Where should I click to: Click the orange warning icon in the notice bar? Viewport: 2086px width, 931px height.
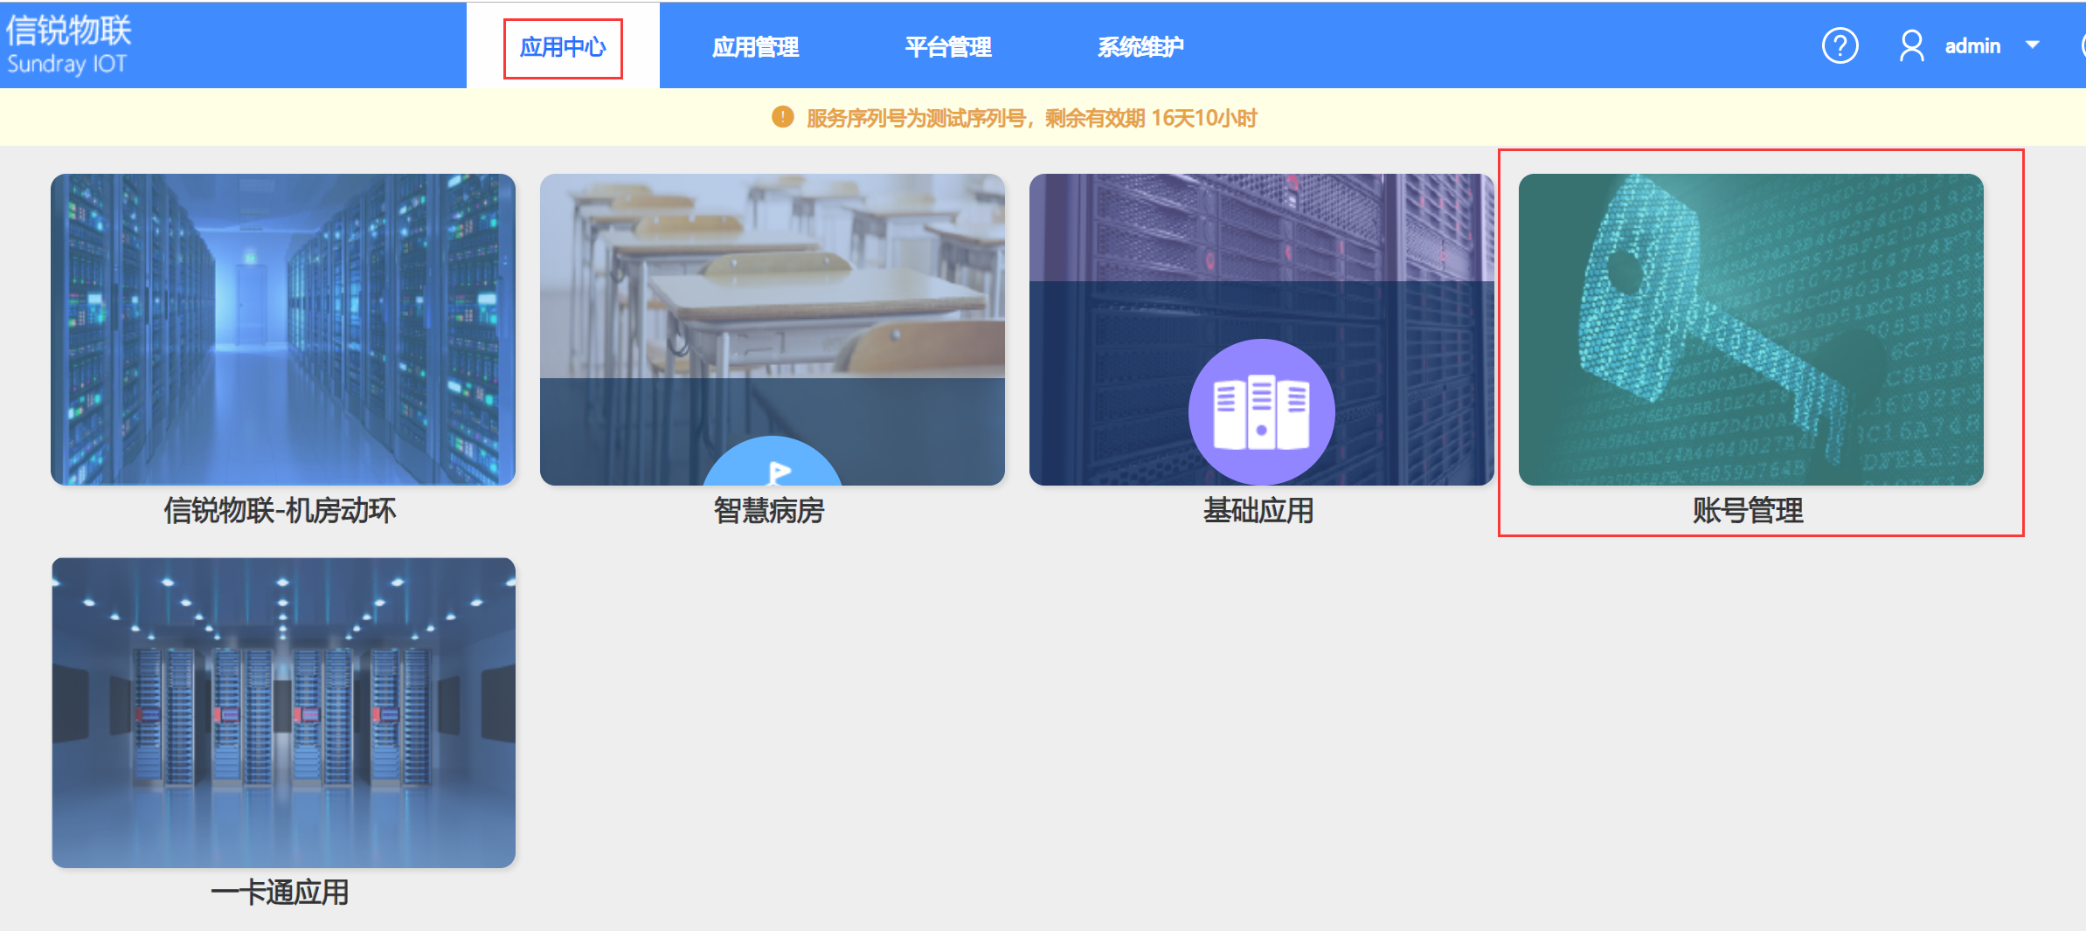coord(782,117)
